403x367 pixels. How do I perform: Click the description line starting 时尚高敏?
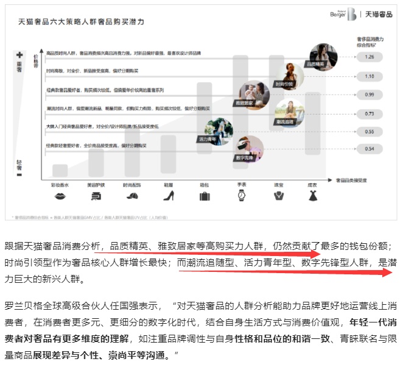93,71
